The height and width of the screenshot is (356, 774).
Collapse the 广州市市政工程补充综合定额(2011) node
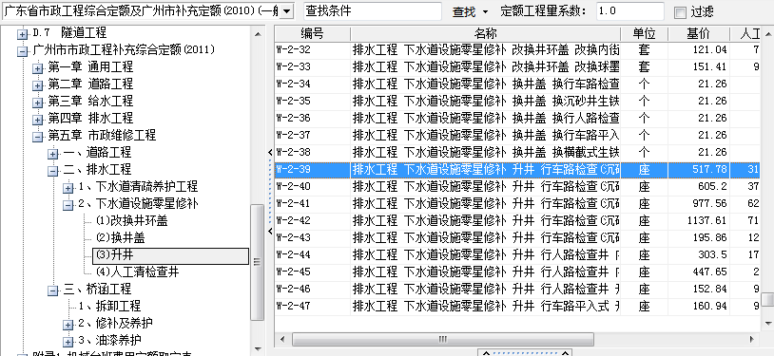point(22,50)
